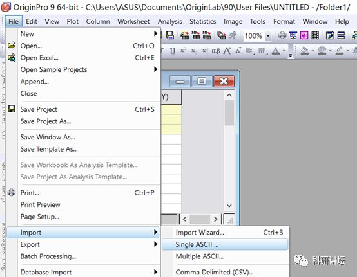Screen dimensions: 357x277
Task: Expand Line Color dropdown arrow
Action: point(347,51)
